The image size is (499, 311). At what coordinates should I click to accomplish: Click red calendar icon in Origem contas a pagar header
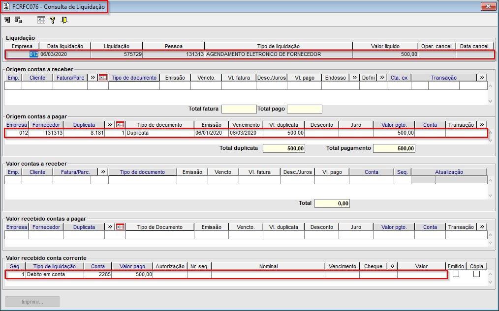click(120, 125)
